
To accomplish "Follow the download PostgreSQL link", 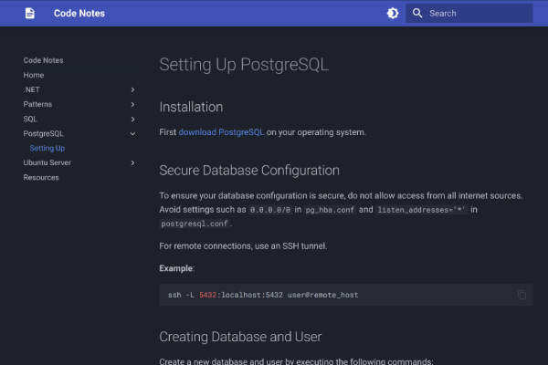I will tap(221, 131).
